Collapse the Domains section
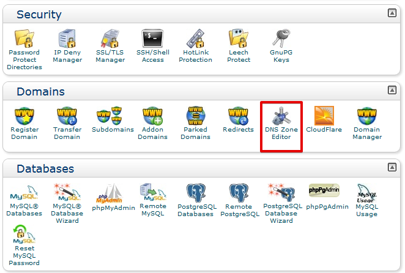Screen dimensions: 405x273 [392, 90]
